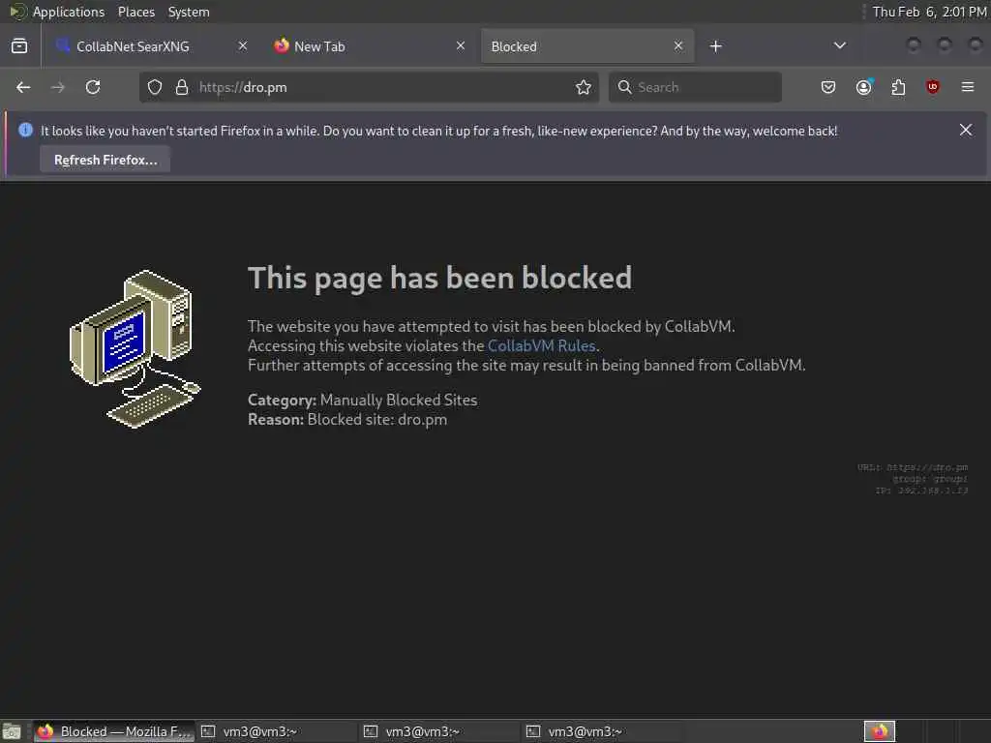The image size is (991, 743).
Task: Open the Places menu
Action: click(135, 12)
